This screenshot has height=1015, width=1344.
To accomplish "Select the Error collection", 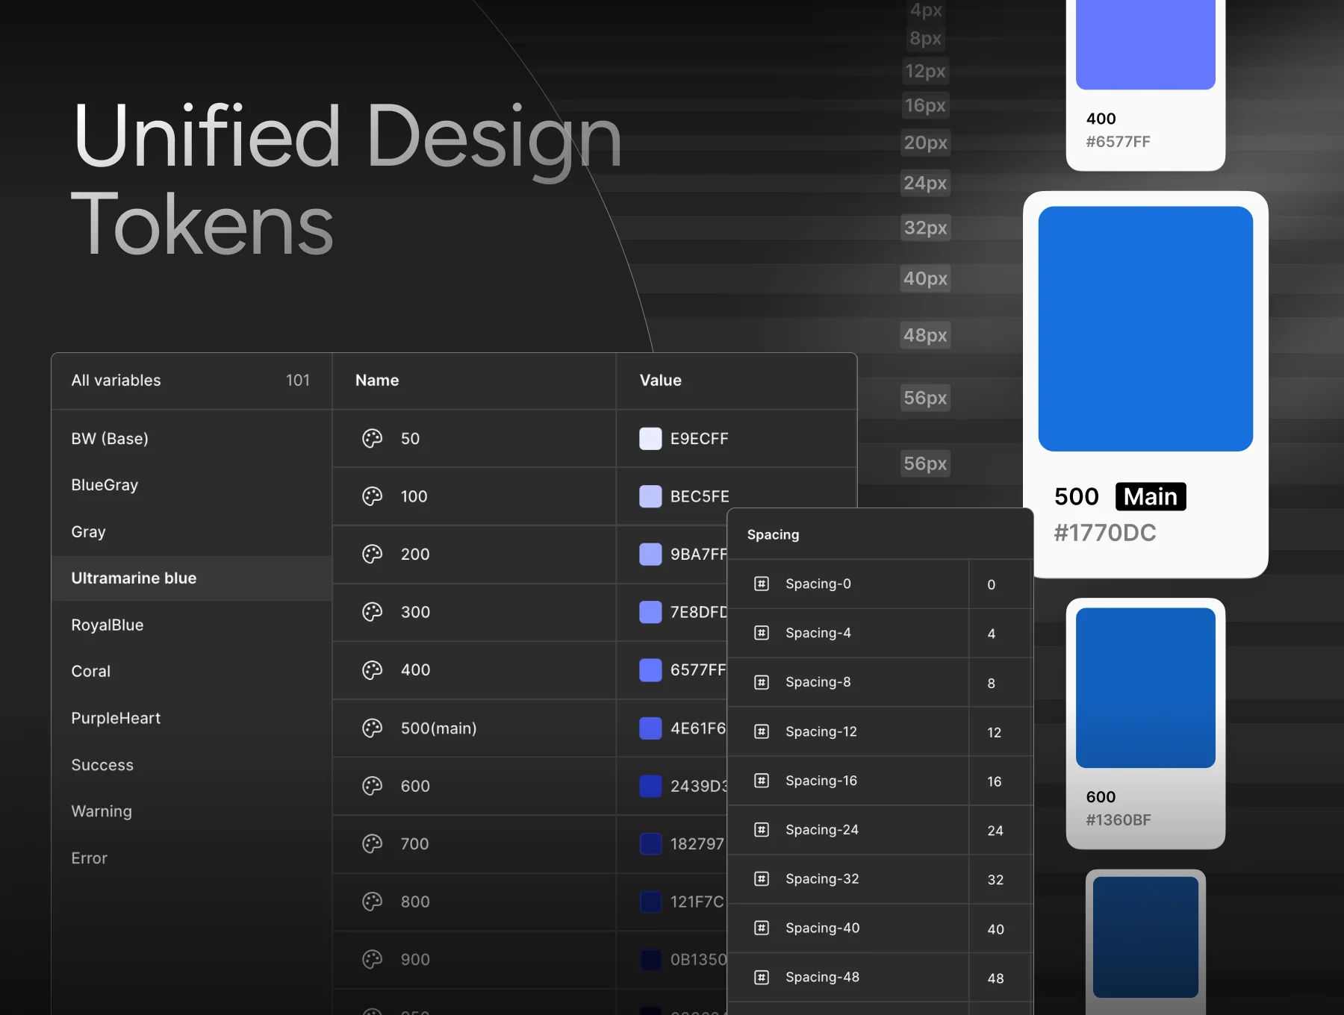I will tap(191, 858).
